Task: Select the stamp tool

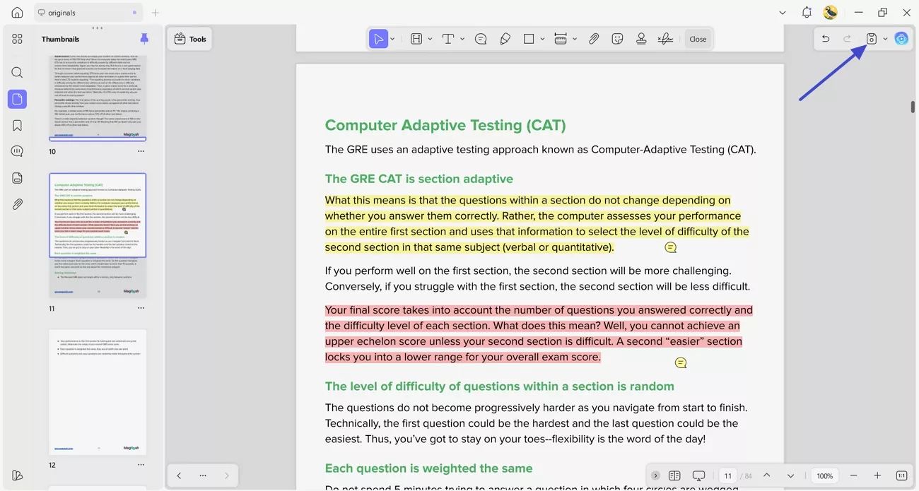Action: click(641, 39)
